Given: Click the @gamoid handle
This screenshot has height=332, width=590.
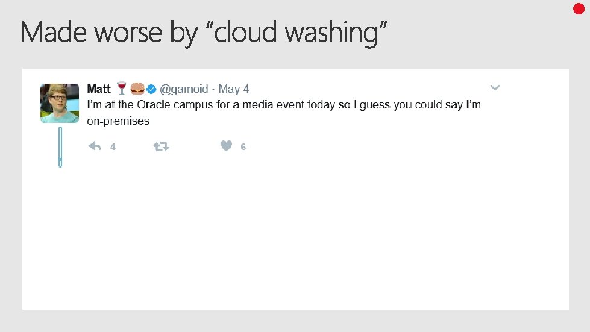Looking at the screenshot, I should click(184, 89).
